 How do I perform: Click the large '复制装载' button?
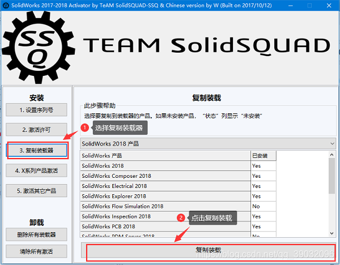pyautogui.click(x=208, y=250)
